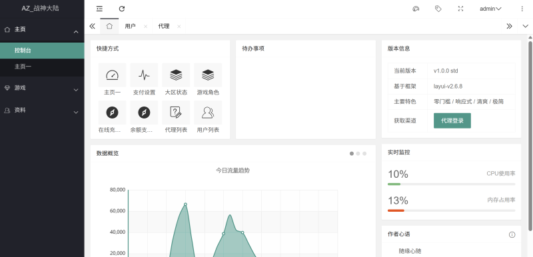The image size is (533, 257).
Task: Close the 用户 tab
Action: click(x=145, y=27)
